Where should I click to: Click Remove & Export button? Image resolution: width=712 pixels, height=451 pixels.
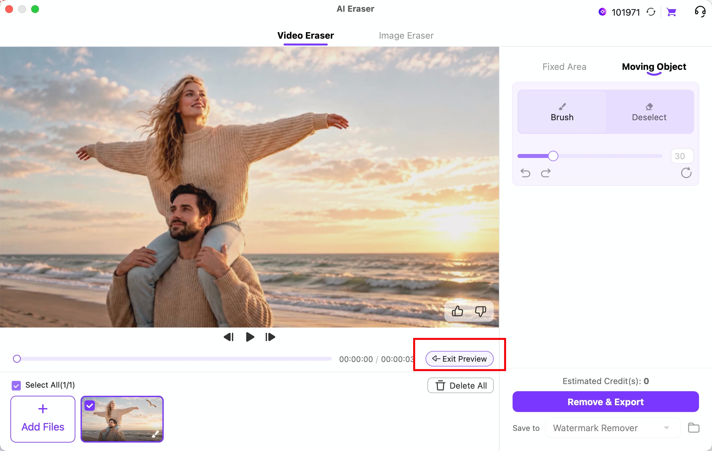pos(605,402)
